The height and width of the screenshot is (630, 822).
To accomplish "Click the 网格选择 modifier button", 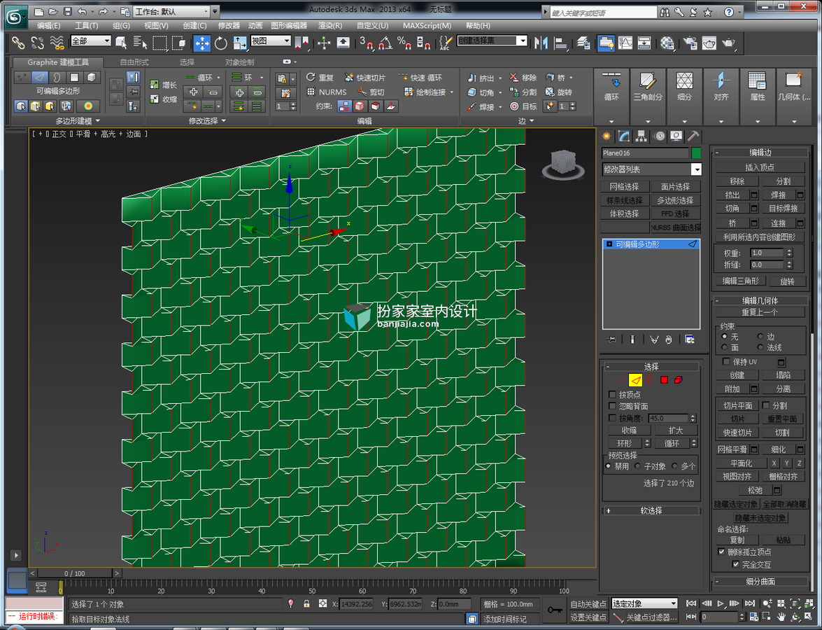I will (624, 187).
